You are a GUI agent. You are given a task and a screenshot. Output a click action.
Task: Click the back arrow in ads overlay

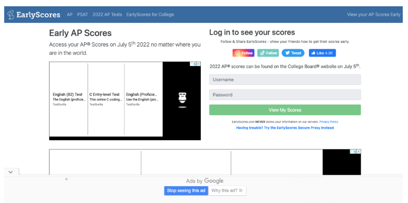[x=67, y=179]
